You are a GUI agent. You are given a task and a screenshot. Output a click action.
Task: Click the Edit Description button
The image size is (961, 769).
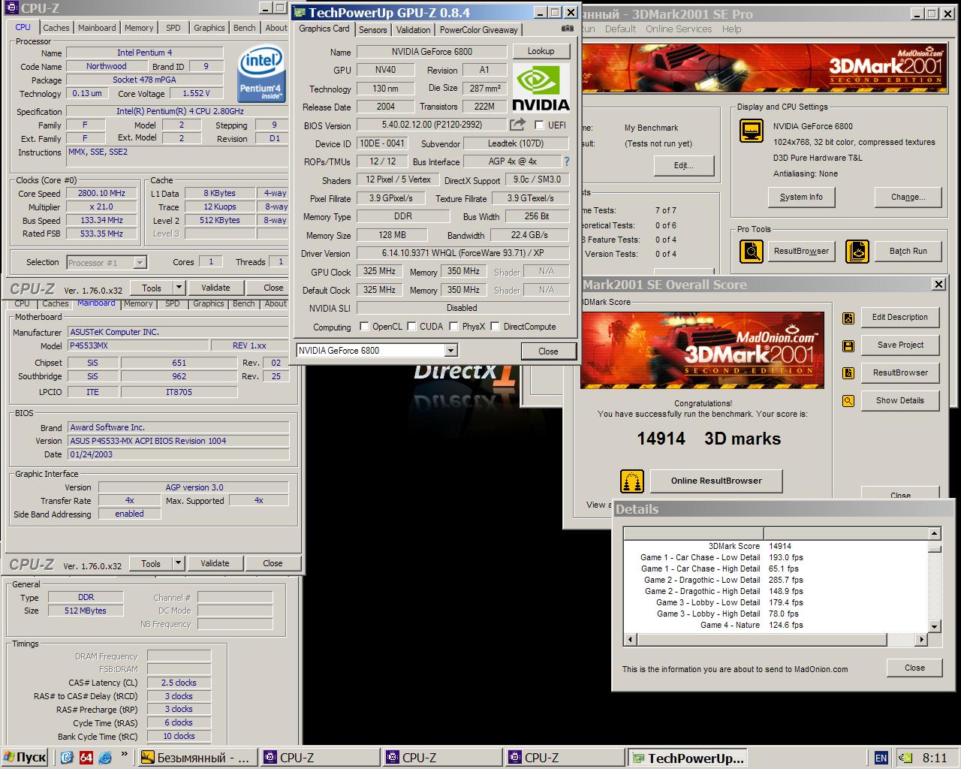(x=899, y=318)
